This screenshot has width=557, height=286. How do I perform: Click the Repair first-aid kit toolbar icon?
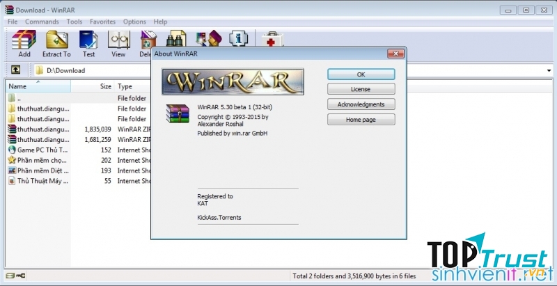[272, 39]
